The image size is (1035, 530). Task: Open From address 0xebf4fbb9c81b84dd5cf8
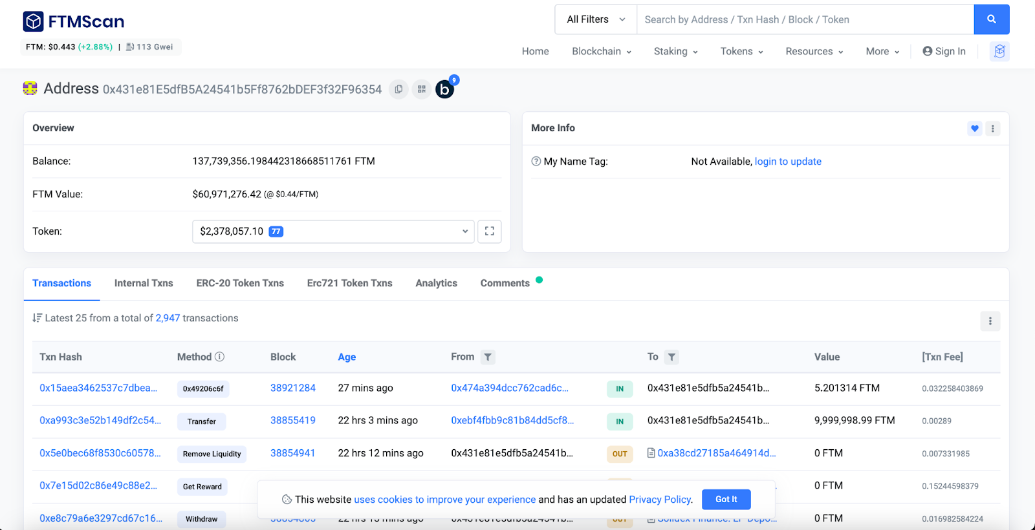(x=512, y=420)
